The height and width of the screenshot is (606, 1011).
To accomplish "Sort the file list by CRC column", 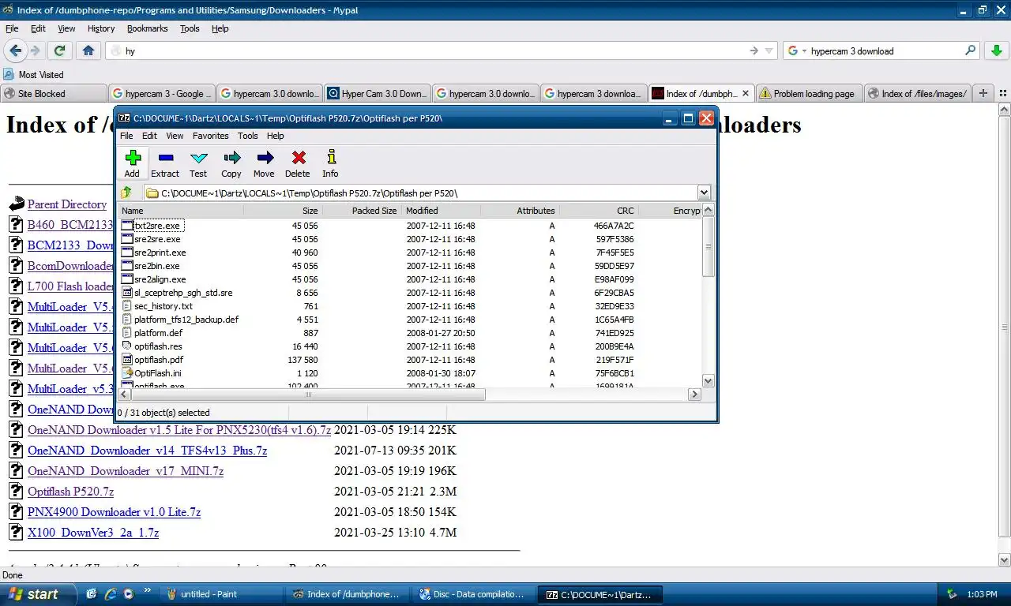I will [599, 211].
